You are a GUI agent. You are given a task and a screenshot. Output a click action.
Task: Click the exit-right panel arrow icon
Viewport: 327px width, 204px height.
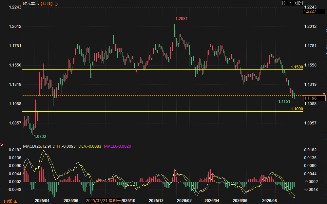tap(300, 3)
